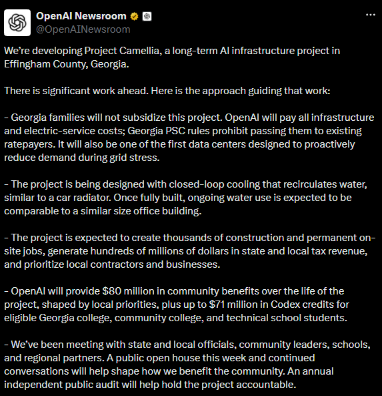Click the words "Project Camellia" in post

coord(121,51)
